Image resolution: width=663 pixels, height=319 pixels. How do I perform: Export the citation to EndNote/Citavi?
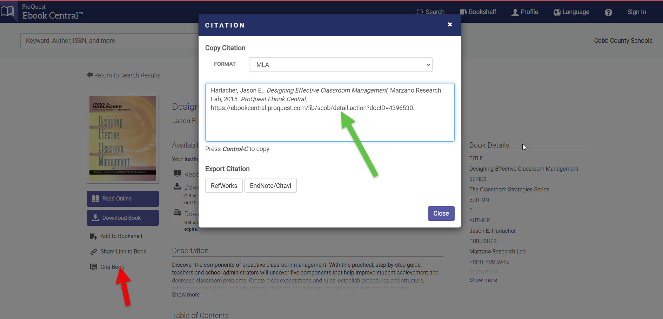point(270,185)
